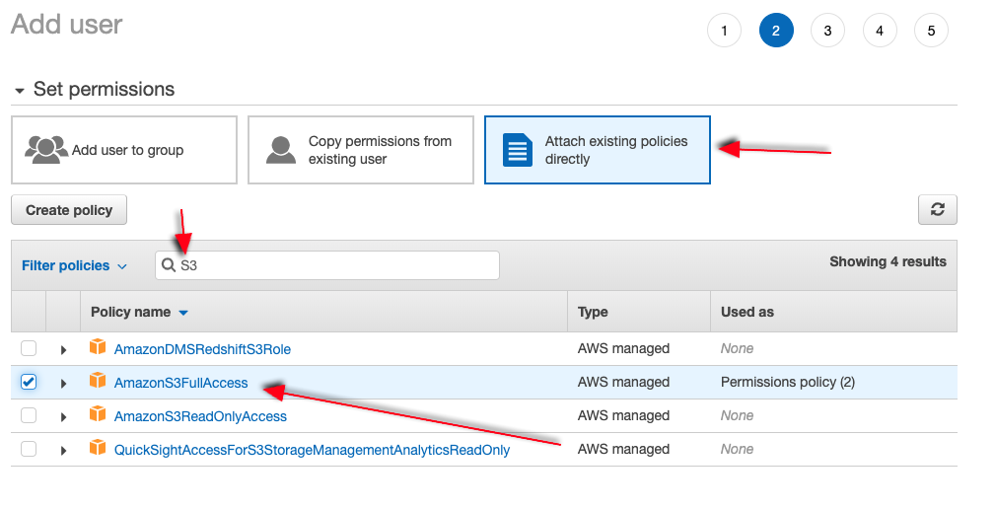The image size is (995, 509).
Task: Click the orange box icon beside AmazonDMSRedshiftS3Role
Action: pyautogui.click(x=98, y=346)
